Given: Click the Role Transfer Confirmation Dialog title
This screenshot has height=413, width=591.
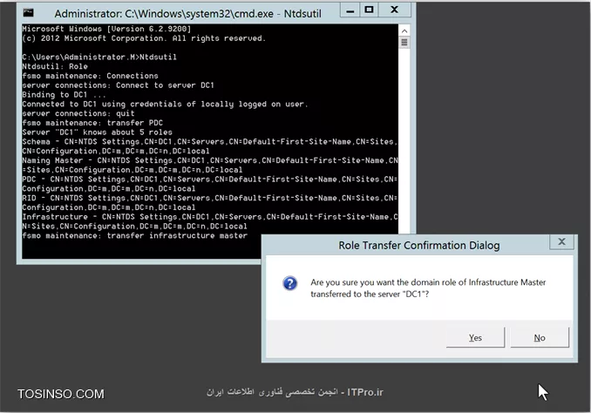Looking at the screenshot, I should 418,246.
